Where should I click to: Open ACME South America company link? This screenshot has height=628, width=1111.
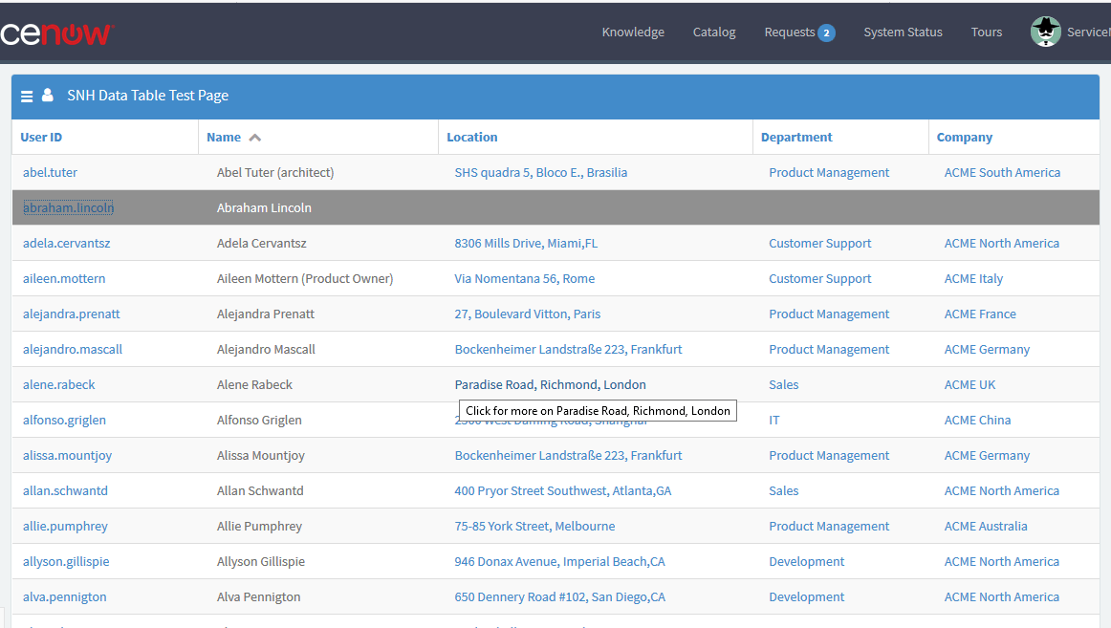click(x=1002, y=173)
